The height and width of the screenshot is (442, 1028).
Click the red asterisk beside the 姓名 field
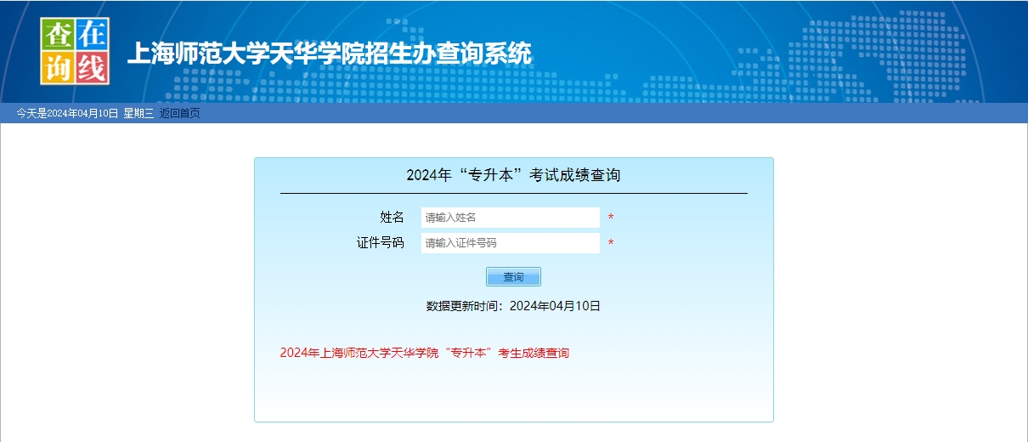610,218
